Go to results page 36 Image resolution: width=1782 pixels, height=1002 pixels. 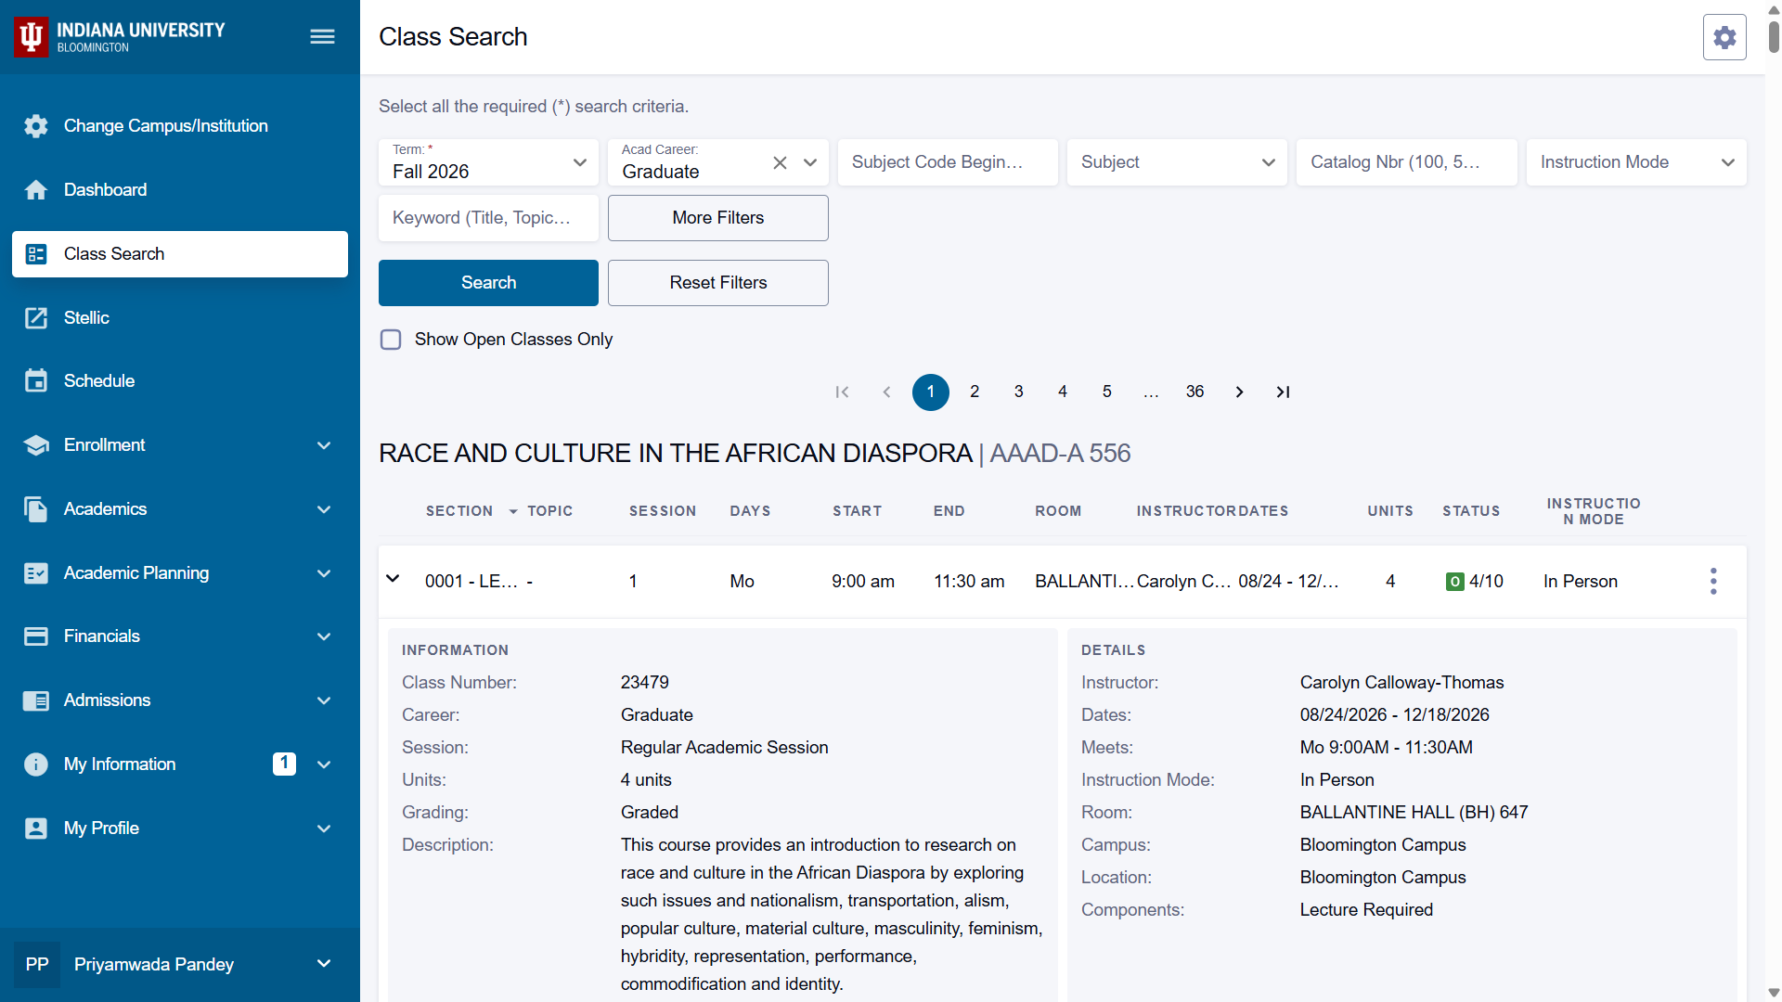[1194, 392]
